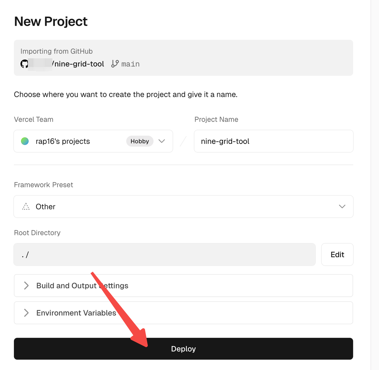
Task: Click the nine-grid-tool repository name
Action: 79,64
